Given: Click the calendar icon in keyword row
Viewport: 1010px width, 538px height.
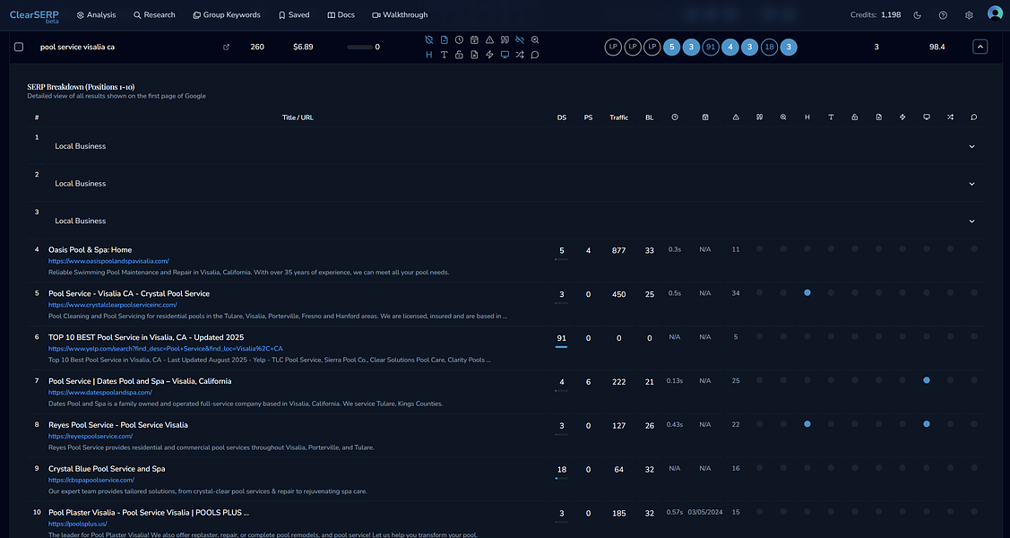Looking at the screenshot, I should point(474,40).
